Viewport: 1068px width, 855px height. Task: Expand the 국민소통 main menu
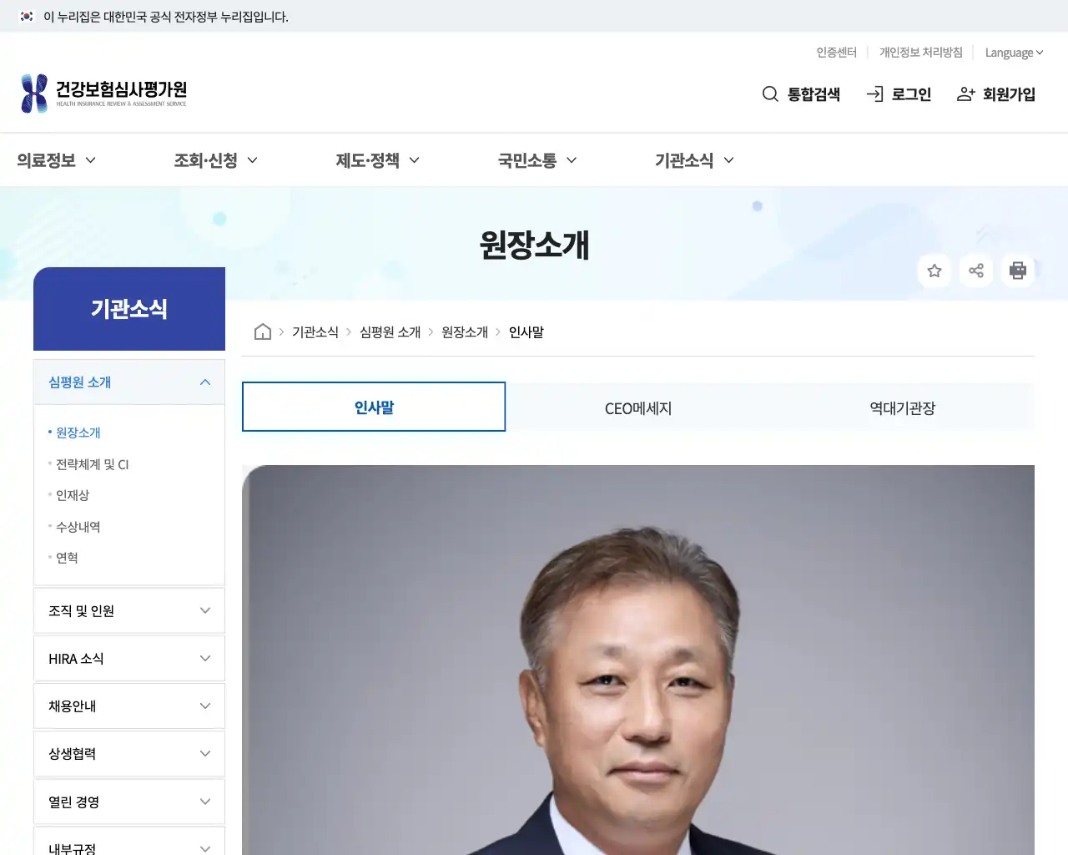[537, 160]
